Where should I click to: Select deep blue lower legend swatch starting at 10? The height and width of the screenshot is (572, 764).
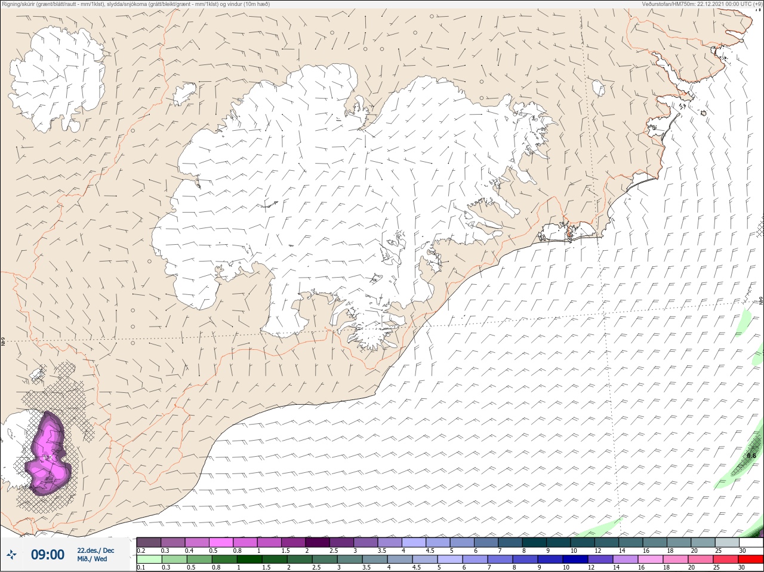(575, 559)
